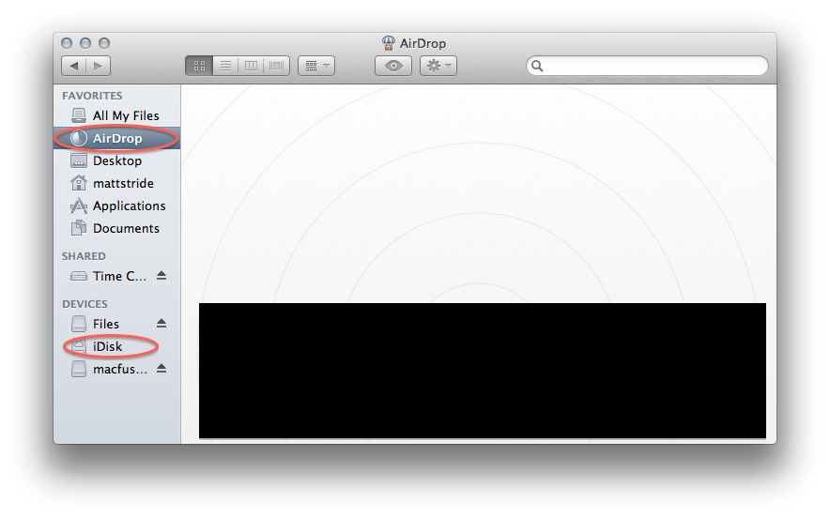The image size is (830, 518).
Task: Open Desktop from Favorites
Action: click(x=117, y=160)
